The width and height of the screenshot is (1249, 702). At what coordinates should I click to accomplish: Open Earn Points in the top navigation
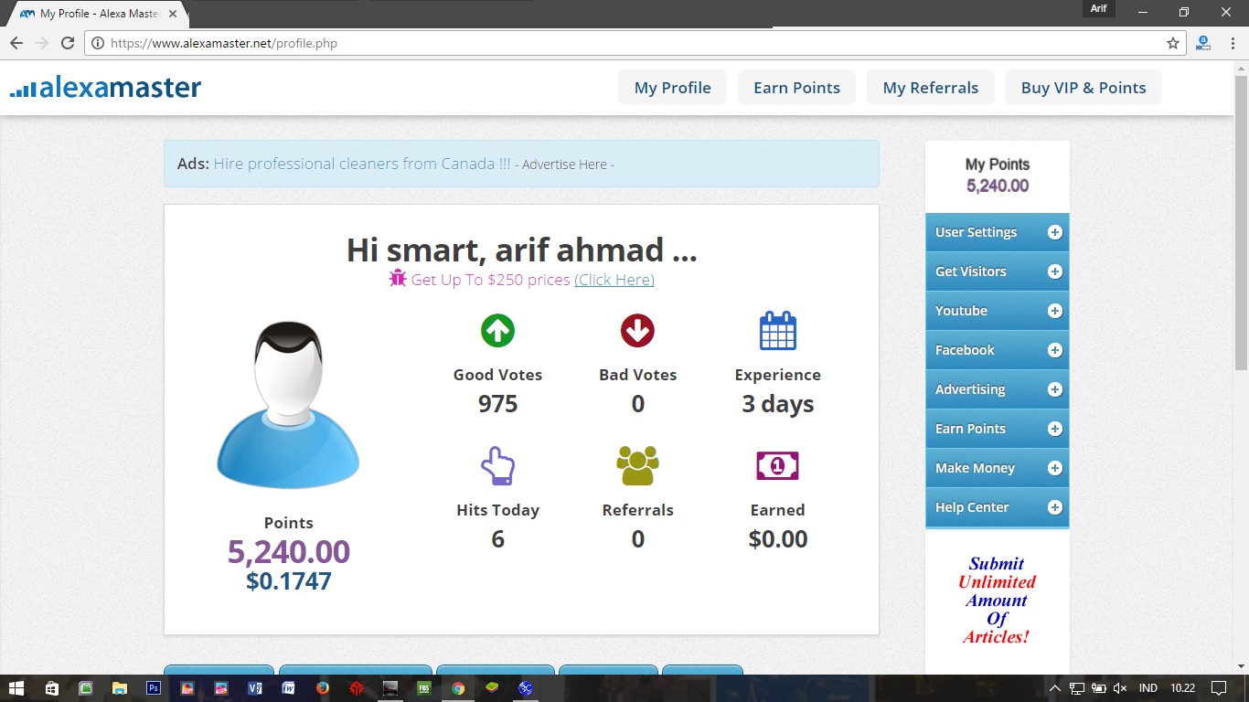point(796,88)
